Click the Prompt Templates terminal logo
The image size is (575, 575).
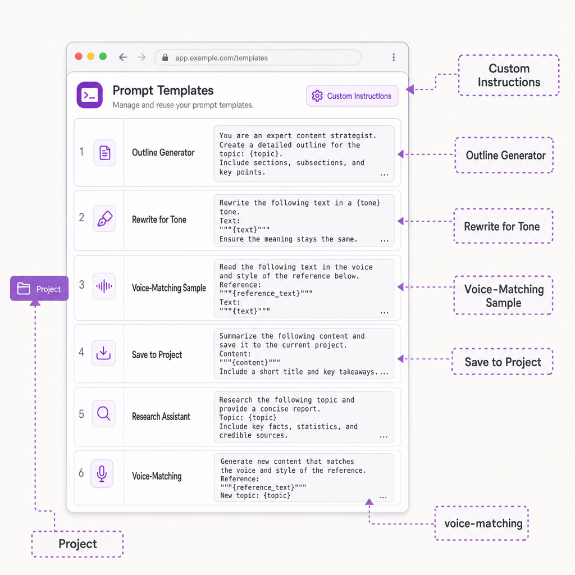coord(89,95)
